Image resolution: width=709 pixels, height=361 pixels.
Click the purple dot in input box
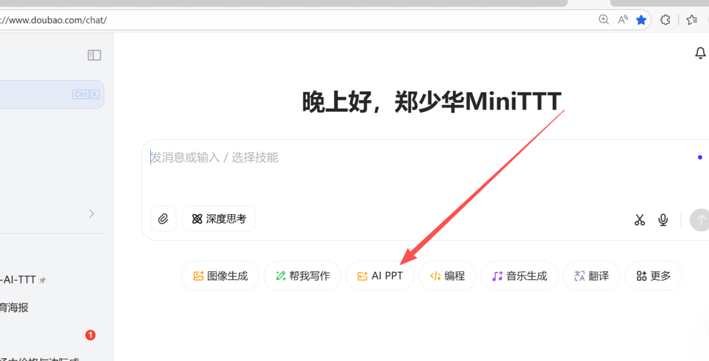click(700, 157)
